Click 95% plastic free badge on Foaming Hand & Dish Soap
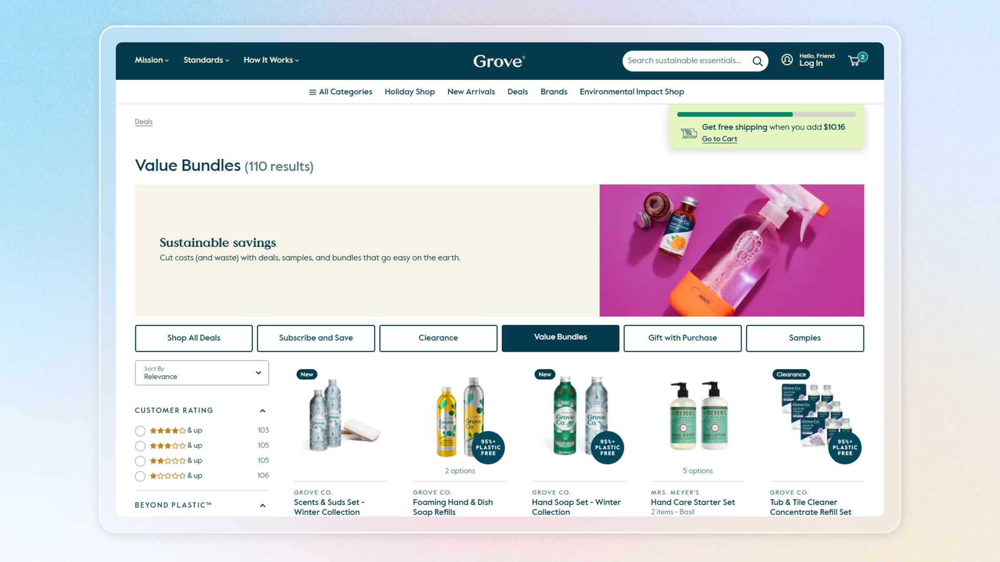The image size is (1000, 562). [x=488, y=448]
